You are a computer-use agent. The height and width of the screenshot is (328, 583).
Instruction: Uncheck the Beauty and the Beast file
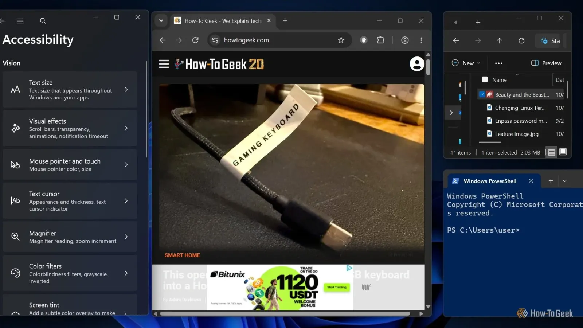482,94
